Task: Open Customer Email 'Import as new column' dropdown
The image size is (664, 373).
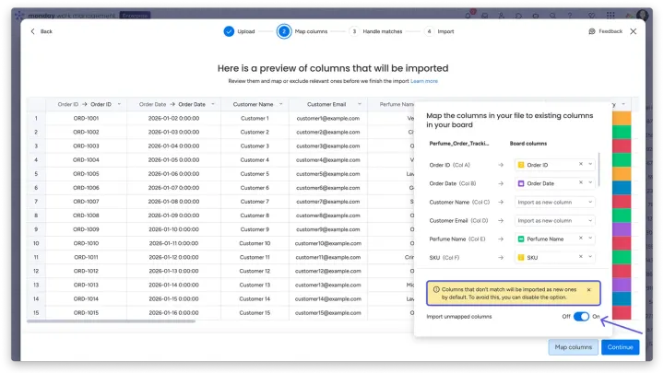Action: pyautogui.click(x=555, y=221)
